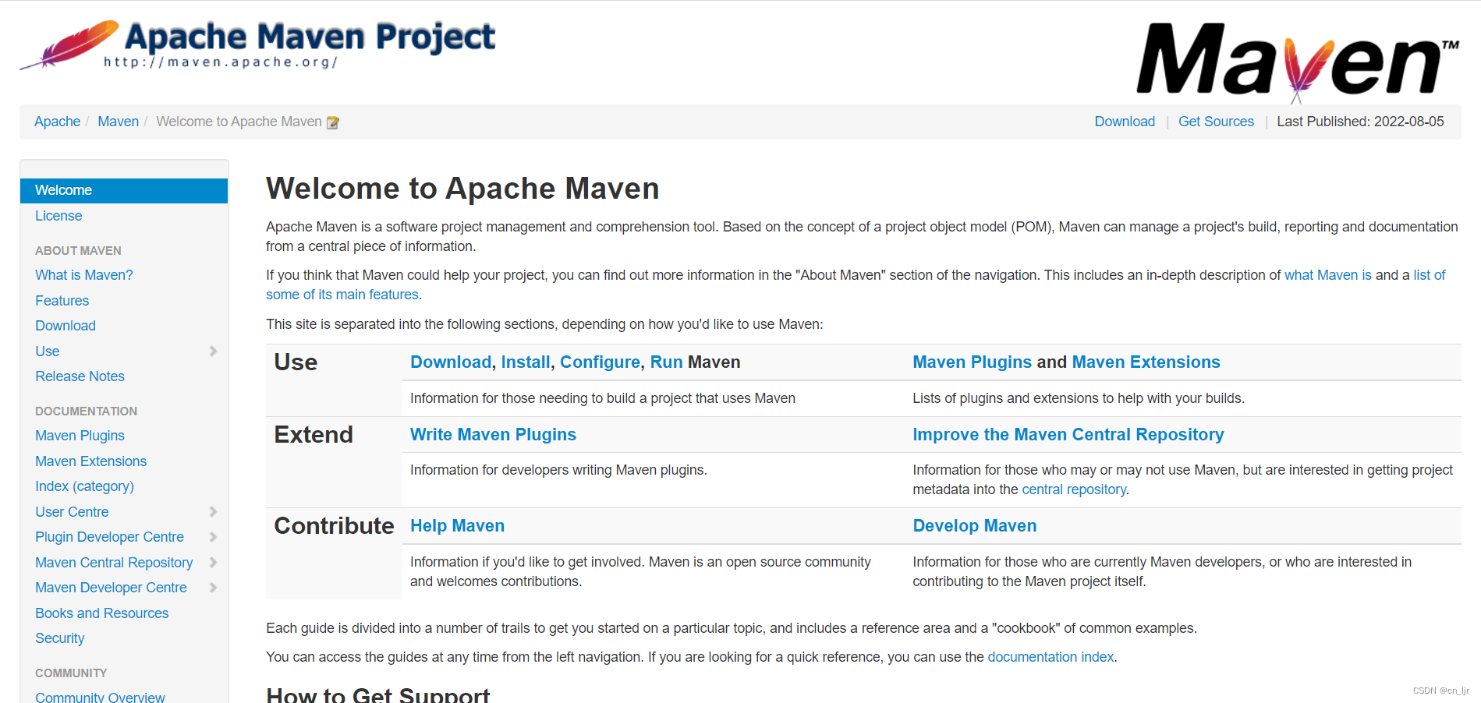Open Maven Extensions in sidebar

coord(90,461)
